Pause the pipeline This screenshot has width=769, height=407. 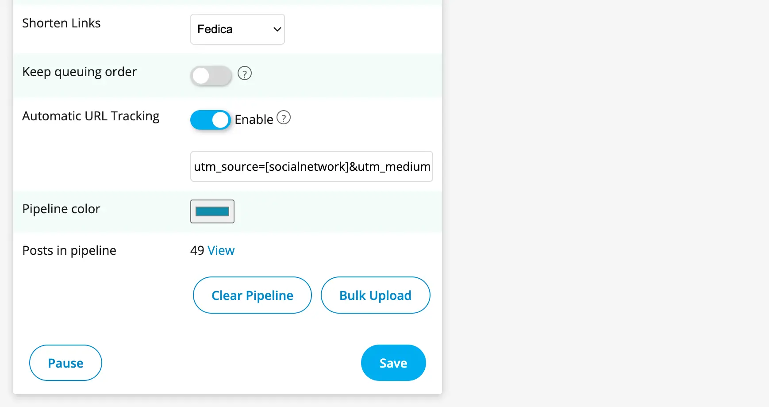[x=65, y=363]
